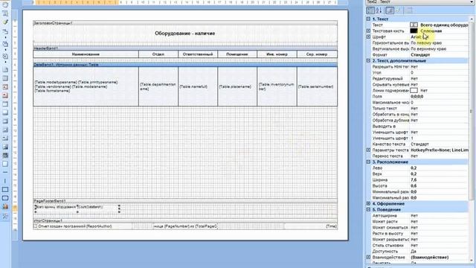The width and height of the screenshot is (476, 268).
Task: Sort properties alphabetically
Action: [379, 10]
